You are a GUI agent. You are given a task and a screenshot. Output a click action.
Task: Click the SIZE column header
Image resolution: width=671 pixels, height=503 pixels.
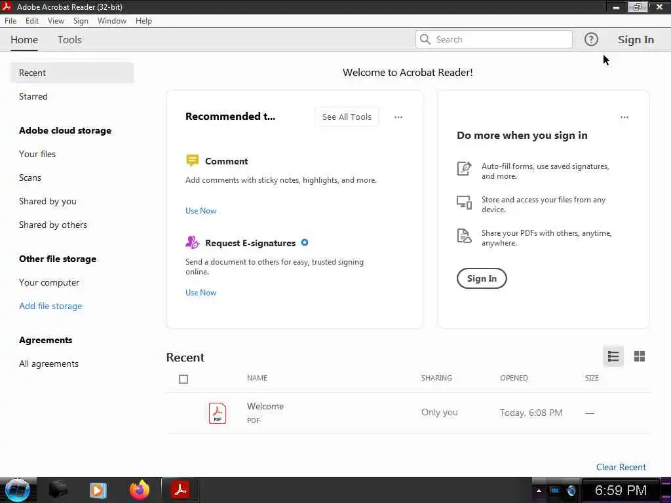pos(592,378)
